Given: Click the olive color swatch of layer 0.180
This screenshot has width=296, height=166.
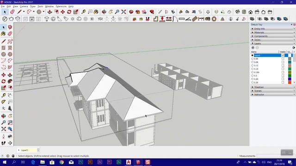Looking at the screenshot, I should tap(290, 72).
